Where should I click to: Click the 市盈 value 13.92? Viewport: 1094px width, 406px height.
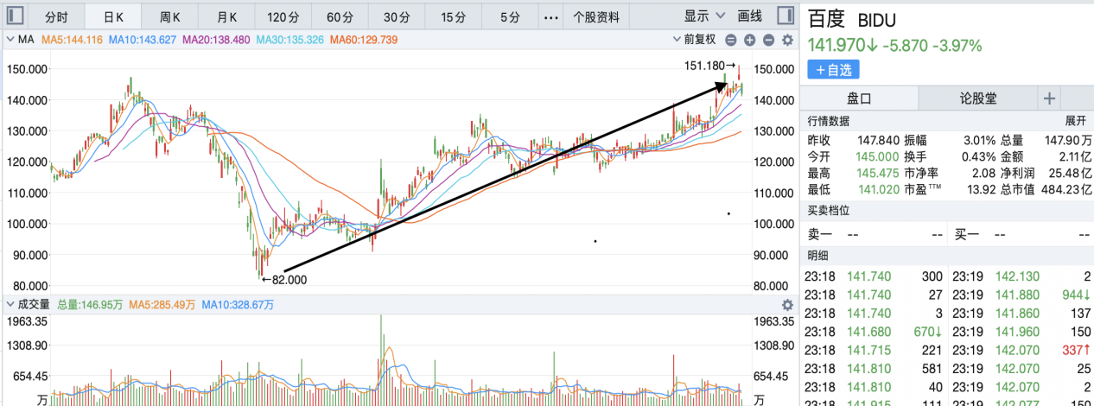point(982,189)
